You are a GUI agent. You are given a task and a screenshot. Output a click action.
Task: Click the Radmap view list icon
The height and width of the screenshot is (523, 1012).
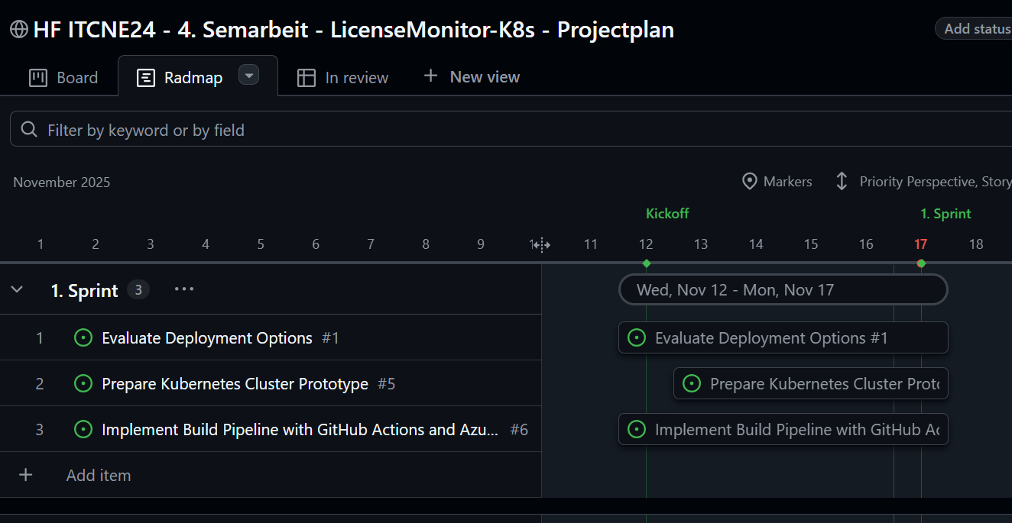[144, 76]
